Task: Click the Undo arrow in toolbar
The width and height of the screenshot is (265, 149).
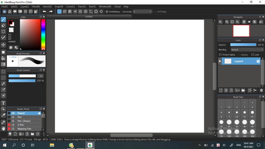Action: point(44,11)
